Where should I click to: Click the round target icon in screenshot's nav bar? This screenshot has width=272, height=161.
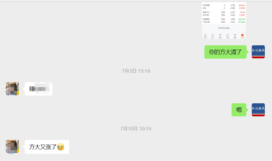pos(235,35)
